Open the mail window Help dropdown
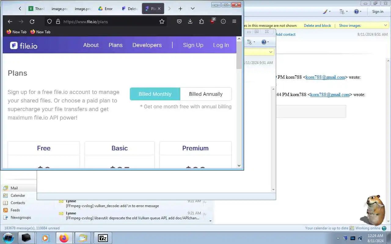This screenshot has width=391, height=244. click(357, 12)
